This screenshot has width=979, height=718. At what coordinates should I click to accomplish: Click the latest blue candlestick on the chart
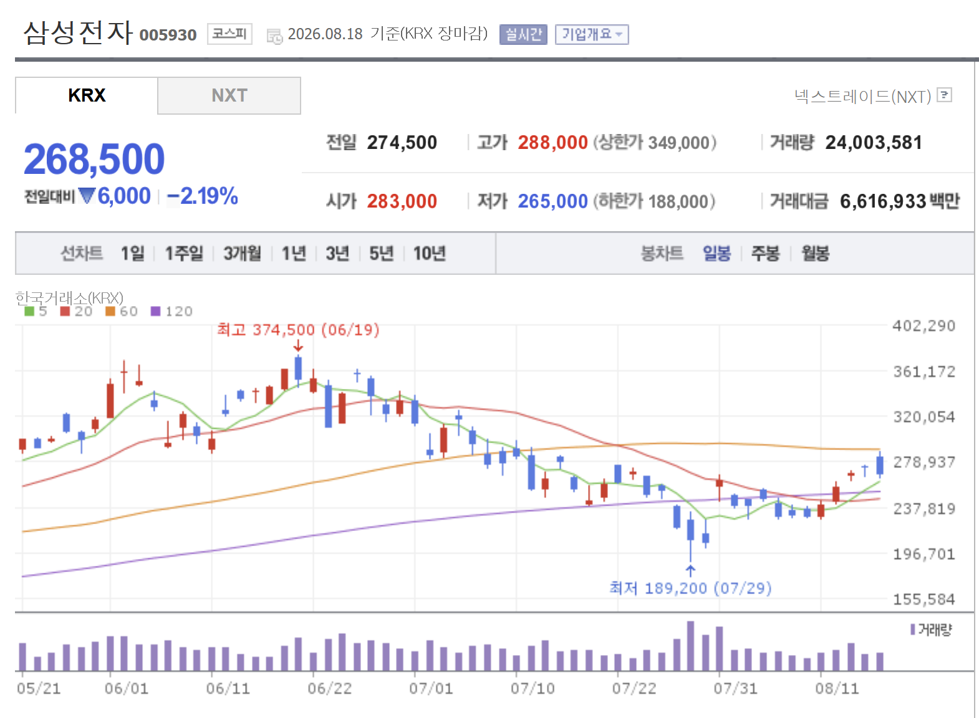click(880, 466)
